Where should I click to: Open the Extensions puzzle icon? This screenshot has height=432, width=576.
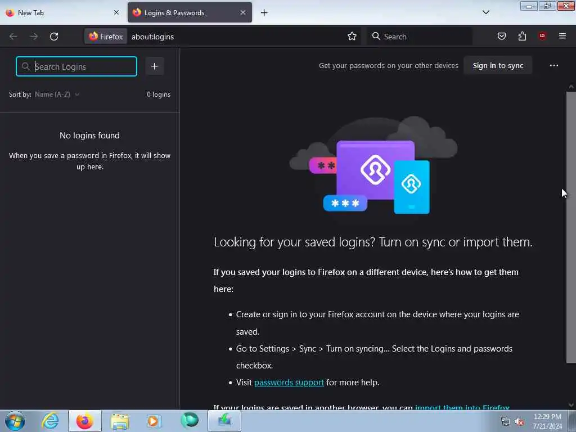tap(522, 36)
